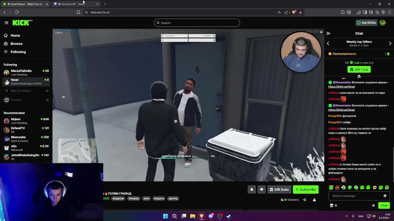
Task: Click the gaming tag
Action: click(173, 199)
